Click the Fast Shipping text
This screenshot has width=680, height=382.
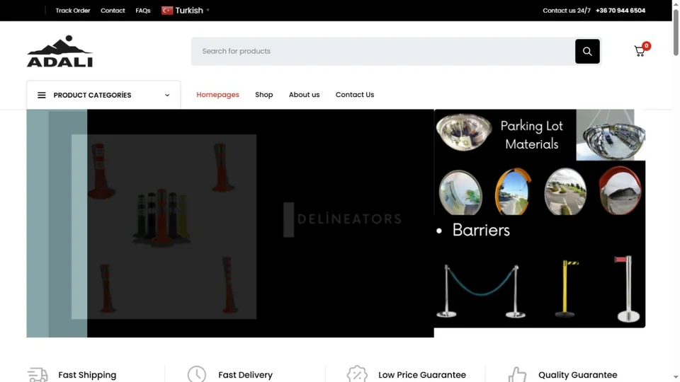(87, 375)
